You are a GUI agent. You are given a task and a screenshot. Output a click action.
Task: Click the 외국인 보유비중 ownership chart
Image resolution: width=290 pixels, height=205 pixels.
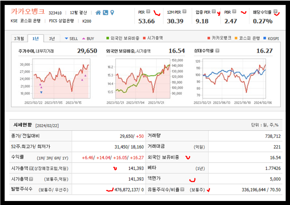(x=143, y=78)
